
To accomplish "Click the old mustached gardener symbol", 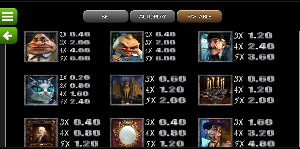I will point(215,47).
